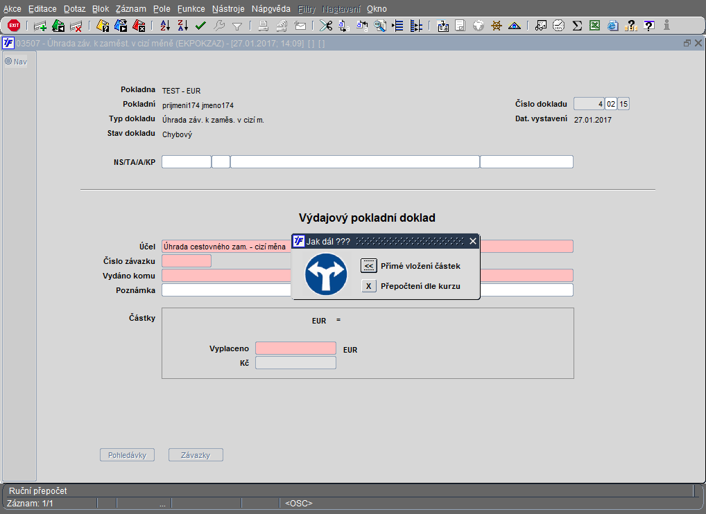
Task: Click the clock calendar icon
Action: (x=559, y=26)
